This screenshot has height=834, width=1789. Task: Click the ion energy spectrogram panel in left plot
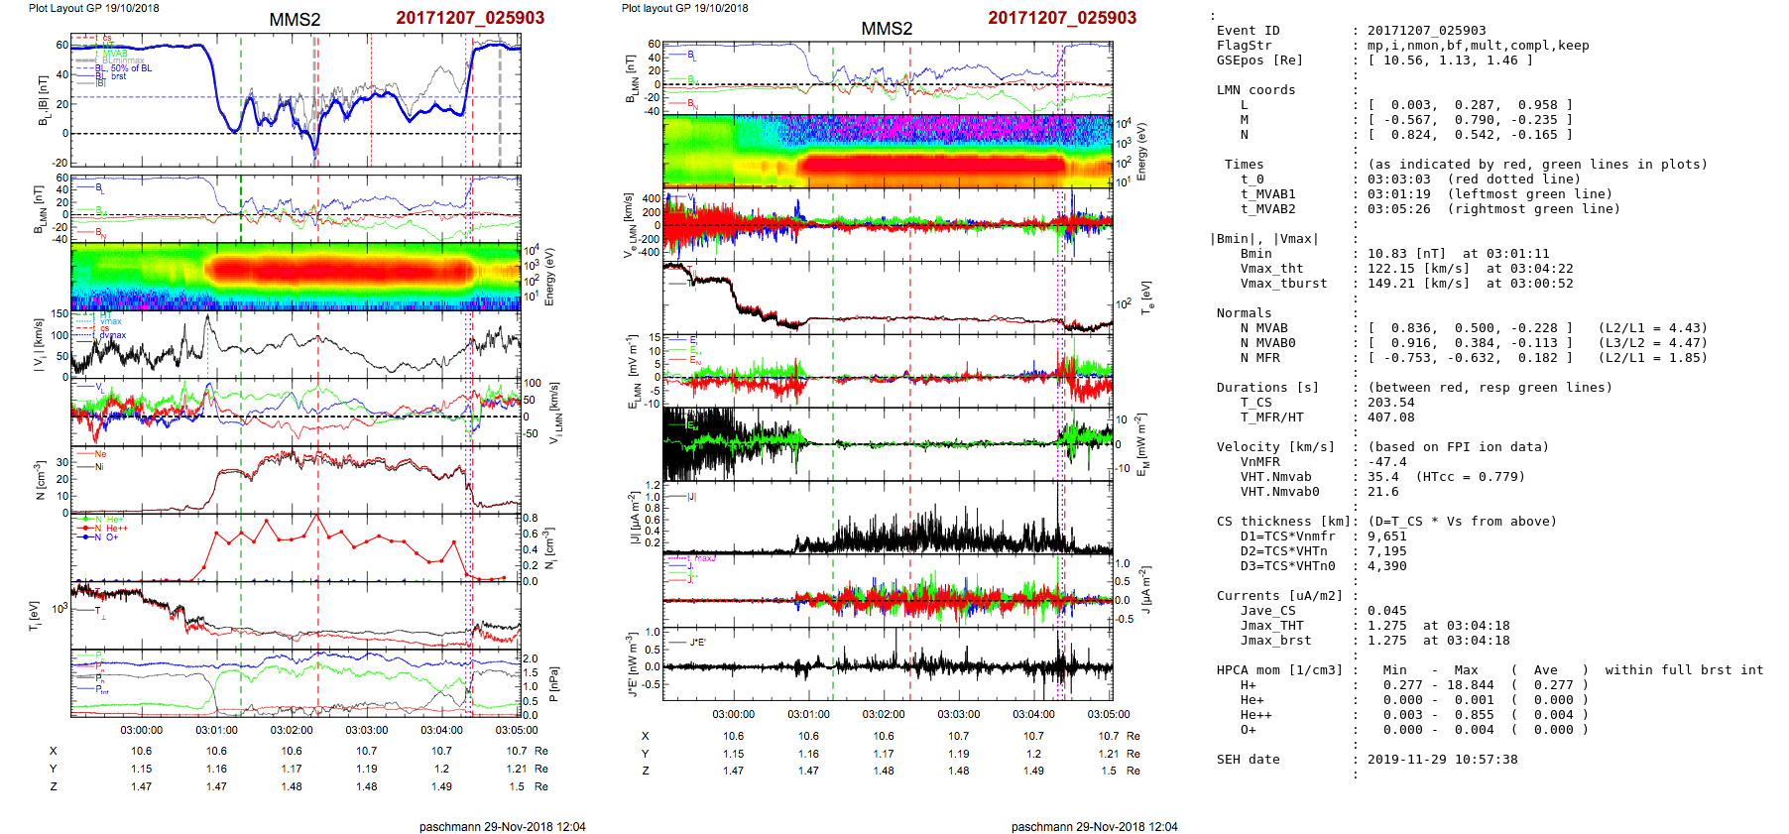296,277
